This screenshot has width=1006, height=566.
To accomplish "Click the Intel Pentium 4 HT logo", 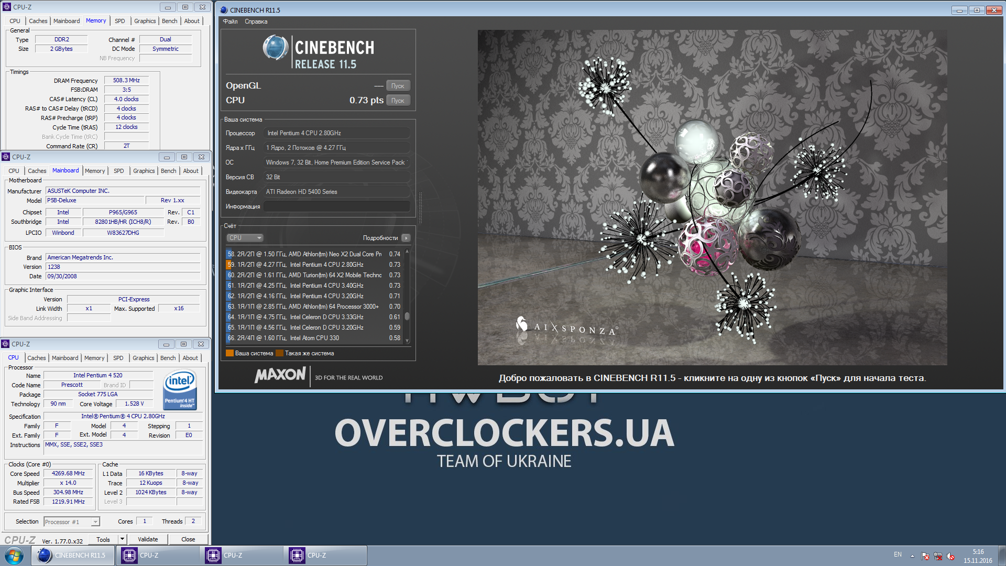I will coord(180,390).
